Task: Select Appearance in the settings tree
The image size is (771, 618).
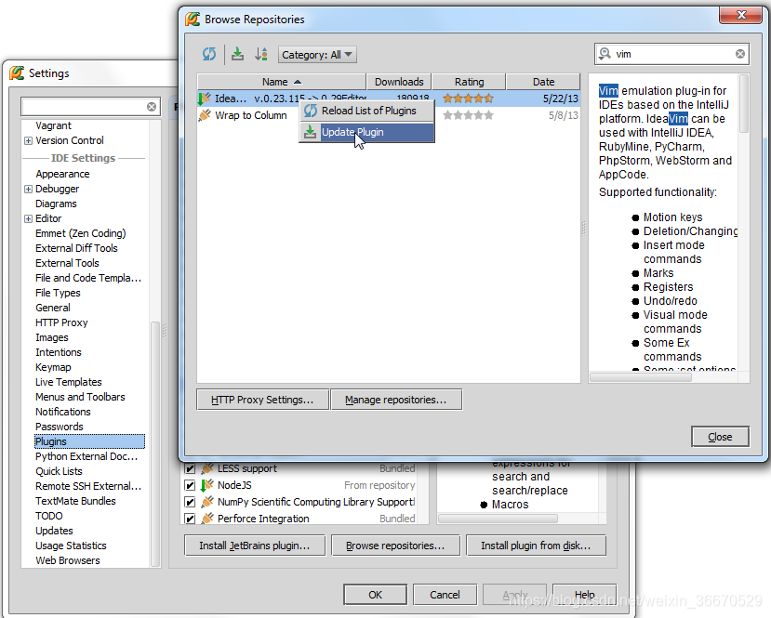Action: tap(62, 174)
